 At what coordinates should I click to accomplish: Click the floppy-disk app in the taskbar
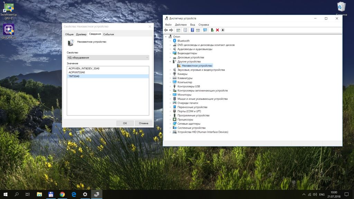(x=51, y=194)
